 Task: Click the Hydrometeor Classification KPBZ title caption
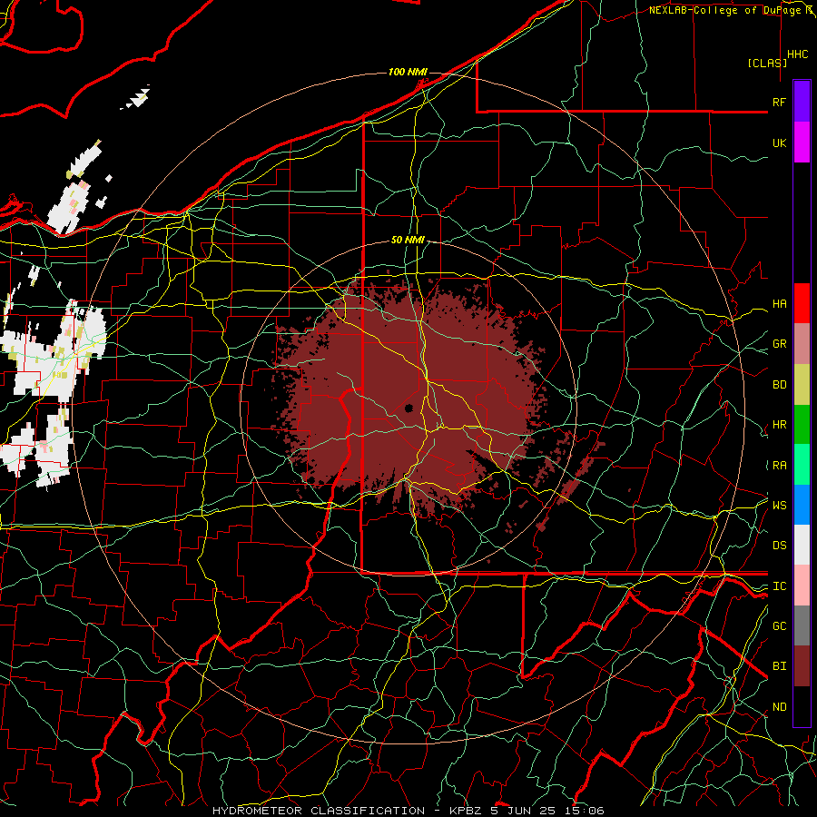[x=408, y=811]
